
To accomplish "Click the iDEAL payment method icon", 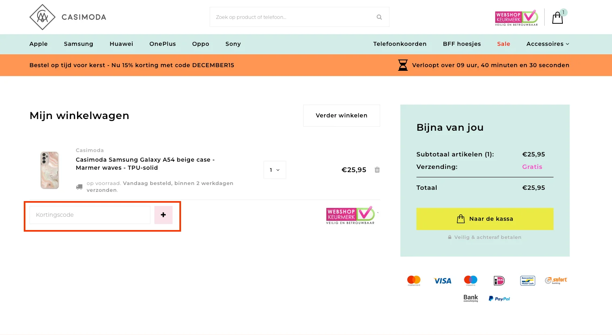I will pos(498,280).
